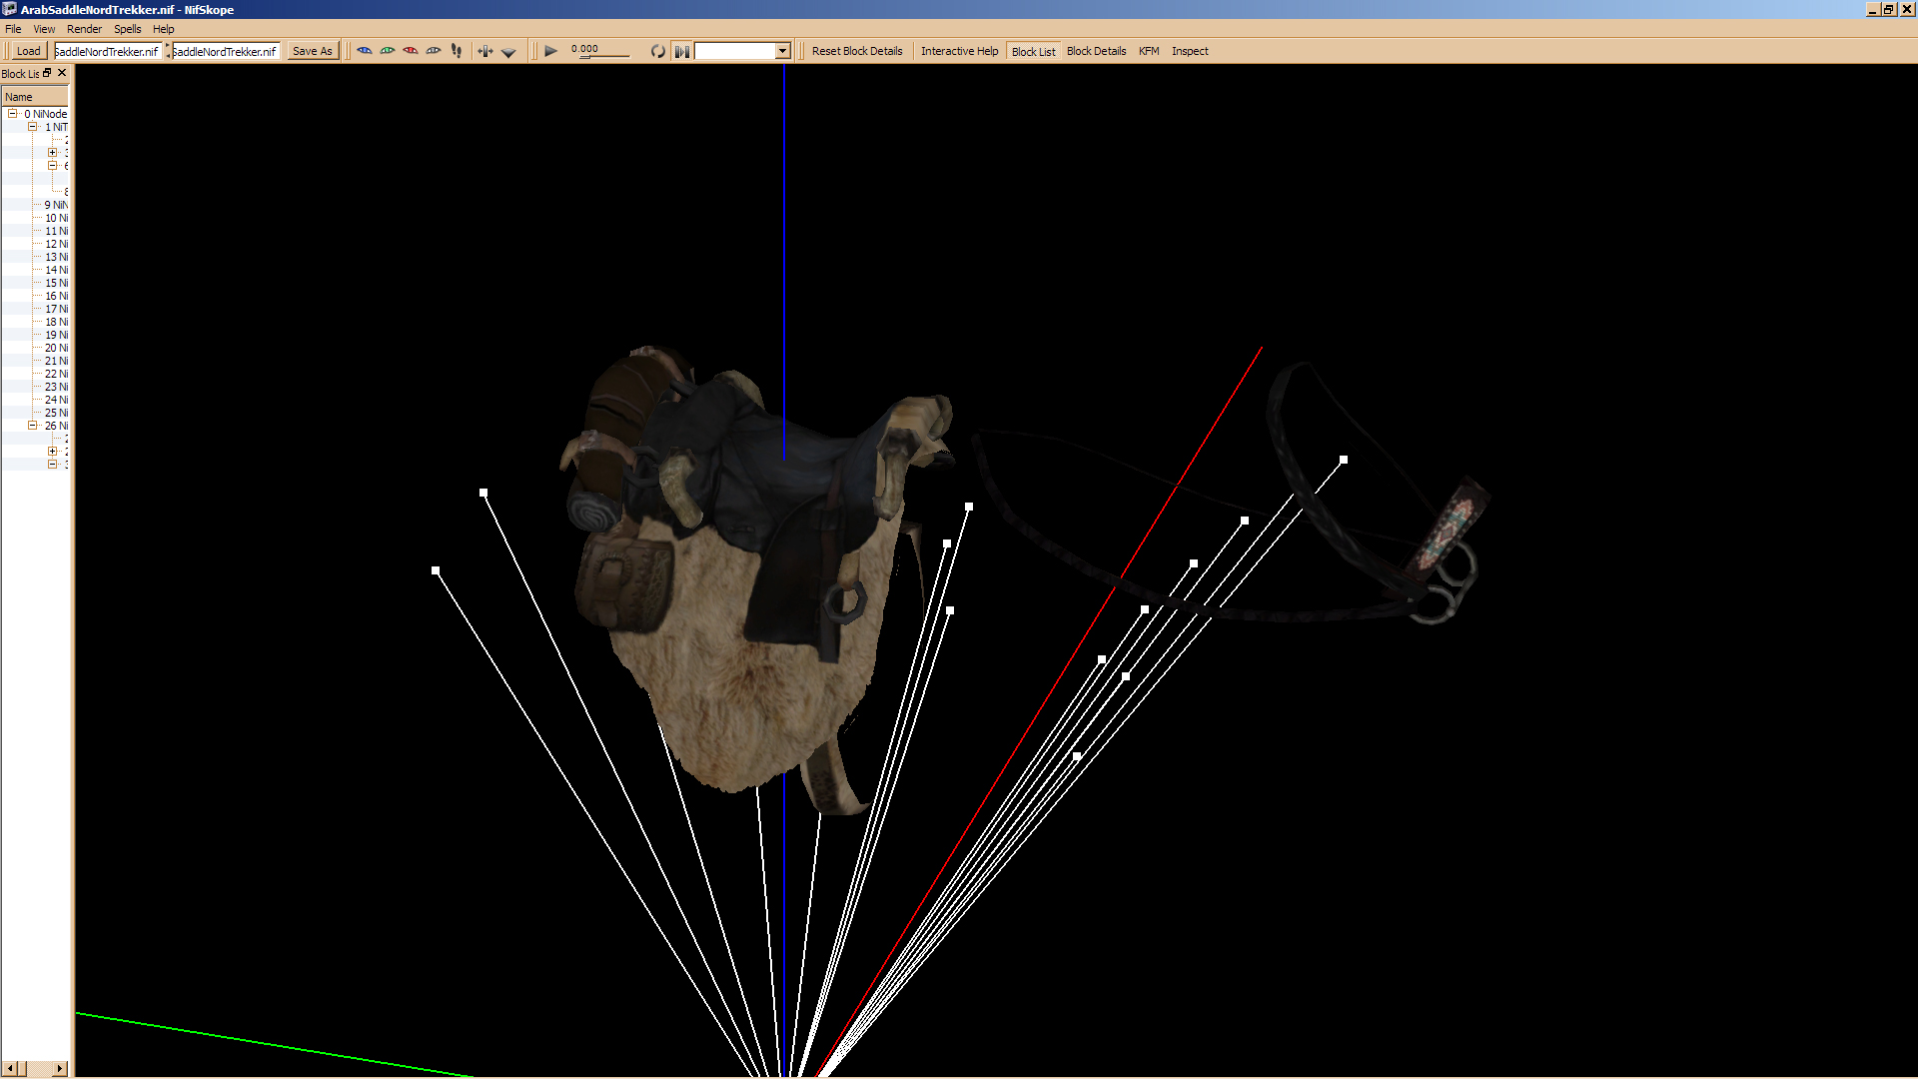Click the Load button

tap(28, 51)
